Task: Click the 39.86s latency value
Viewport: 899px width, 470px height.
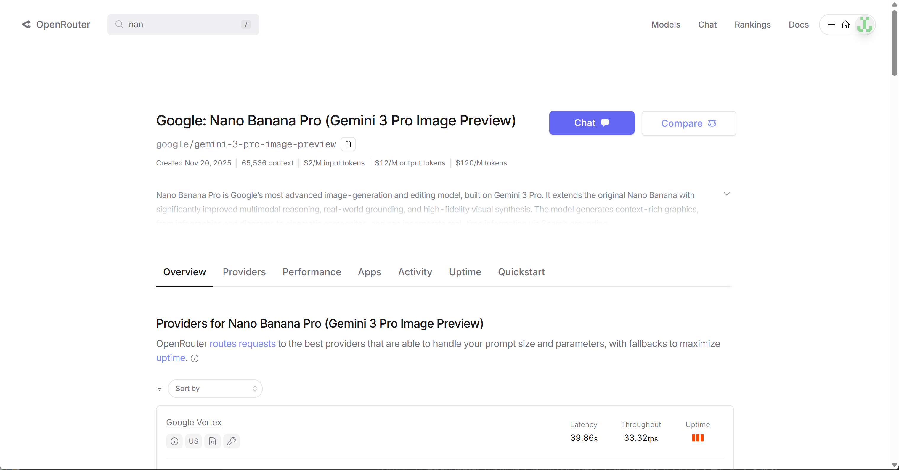Action: click(584, 437)
